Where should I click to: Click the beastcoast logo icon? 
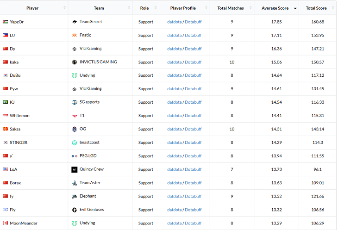(75, 143)
